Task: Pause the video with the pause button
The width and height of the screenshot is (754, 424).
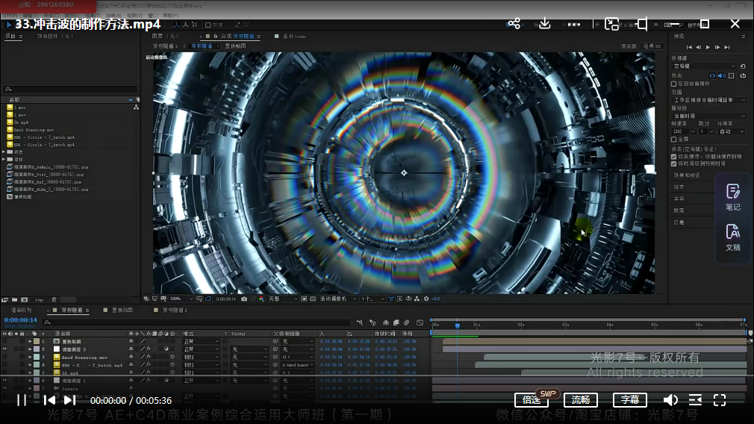Action: tap(22, 400)
